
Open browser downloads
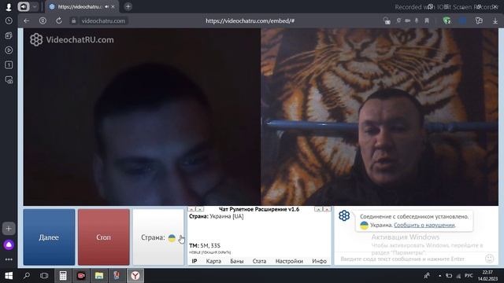495,21
